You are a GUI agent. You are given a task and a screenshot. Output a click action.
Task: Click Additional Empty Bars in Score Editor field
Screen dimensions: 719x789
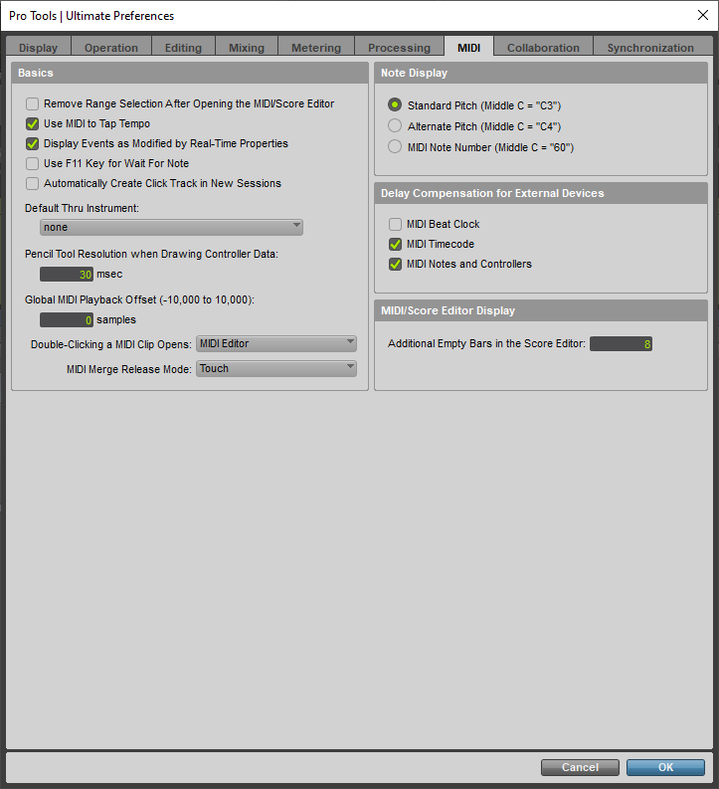[621, 343]
